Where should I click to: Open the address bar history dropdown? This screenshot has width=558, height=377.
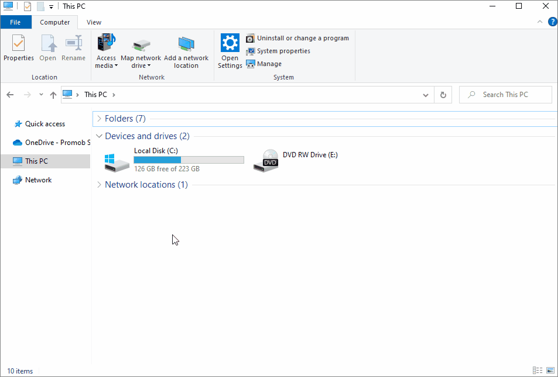426,95
